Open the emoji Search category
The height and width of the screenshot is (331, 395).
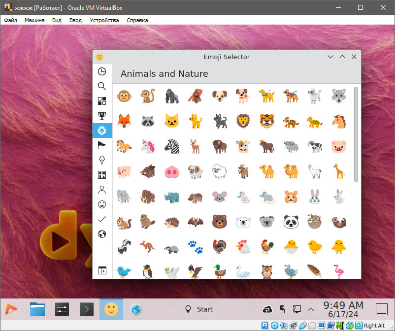(102, 86)
